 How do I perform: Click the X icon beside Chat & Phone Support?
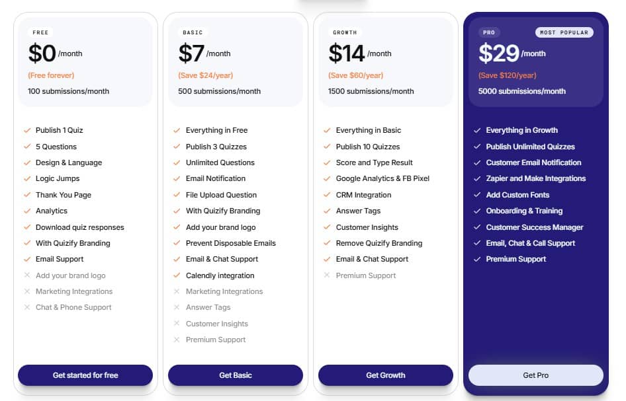click(x=27, y=307)
